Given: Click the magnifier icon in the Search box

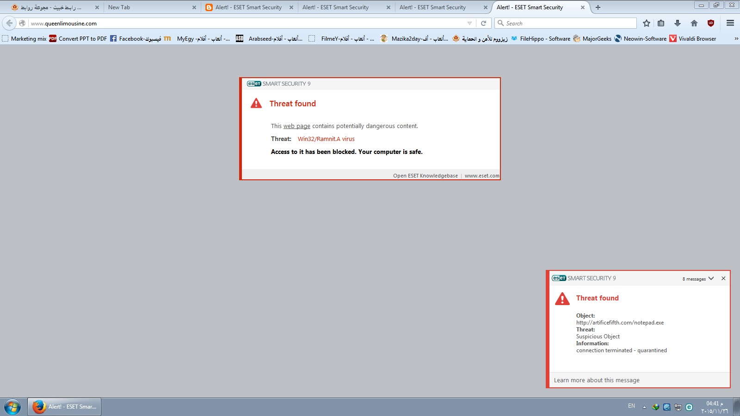Looking at the screenshot, I should [x=500, y=23].
